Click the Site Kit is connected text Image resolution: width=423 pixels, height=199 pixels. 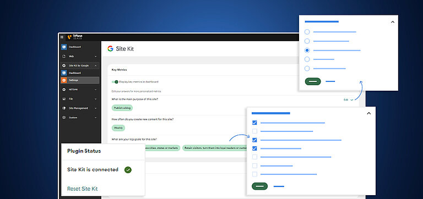[93, 170]
